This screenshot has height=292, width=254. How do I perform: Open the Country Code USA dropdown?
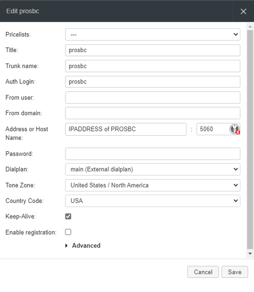(152, 201)
